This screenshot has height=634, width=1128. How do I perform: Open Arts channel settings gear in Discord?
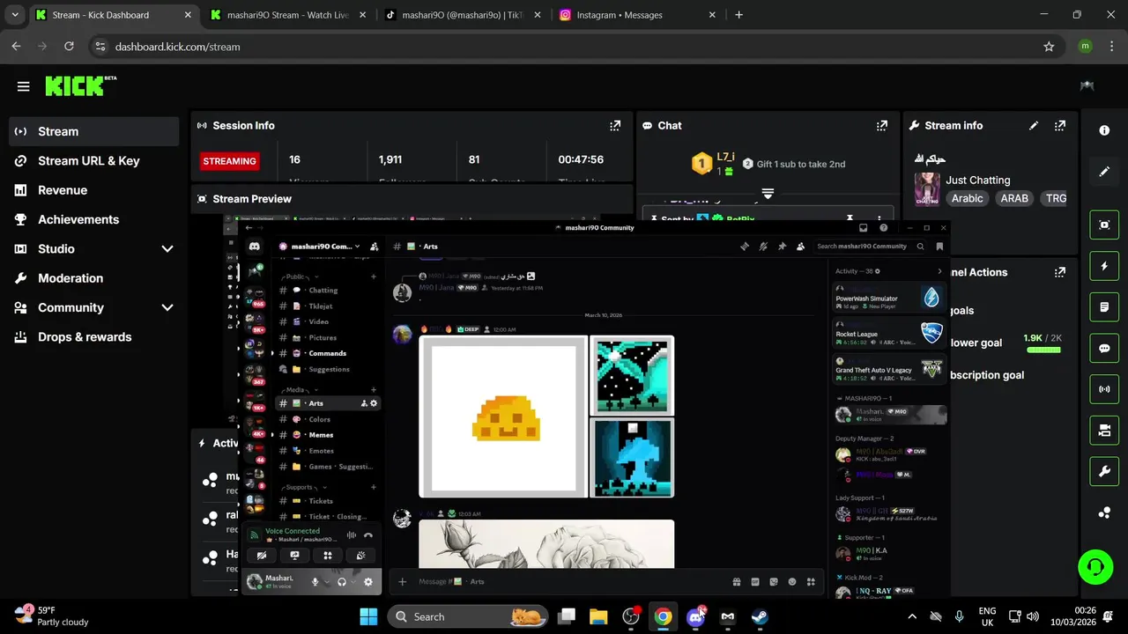374,403
